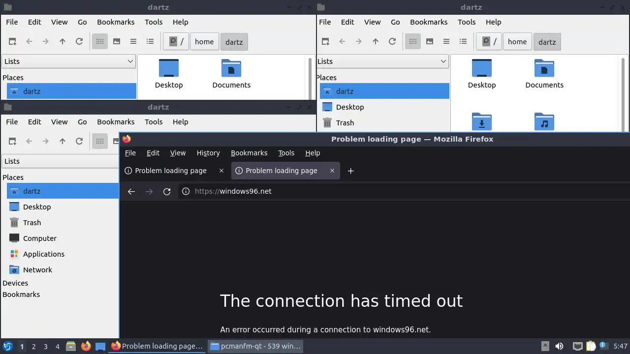The image size is (630, 354).
Task: Open the View menu in Firefox
Action: (x=178, y=153)
